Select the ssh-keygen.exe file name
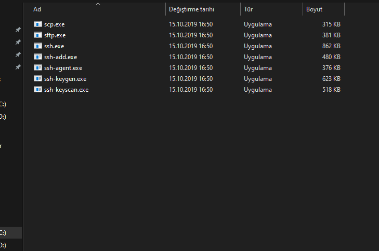The image size is (379, 251). click(66, 78)
